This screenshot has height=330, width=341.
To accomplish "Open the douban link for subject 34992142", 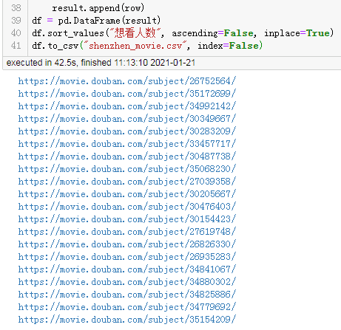I will (127, 106).
